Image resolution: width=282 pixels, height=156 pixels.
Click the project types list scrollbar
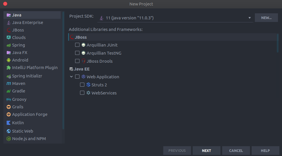click(63, 70)
